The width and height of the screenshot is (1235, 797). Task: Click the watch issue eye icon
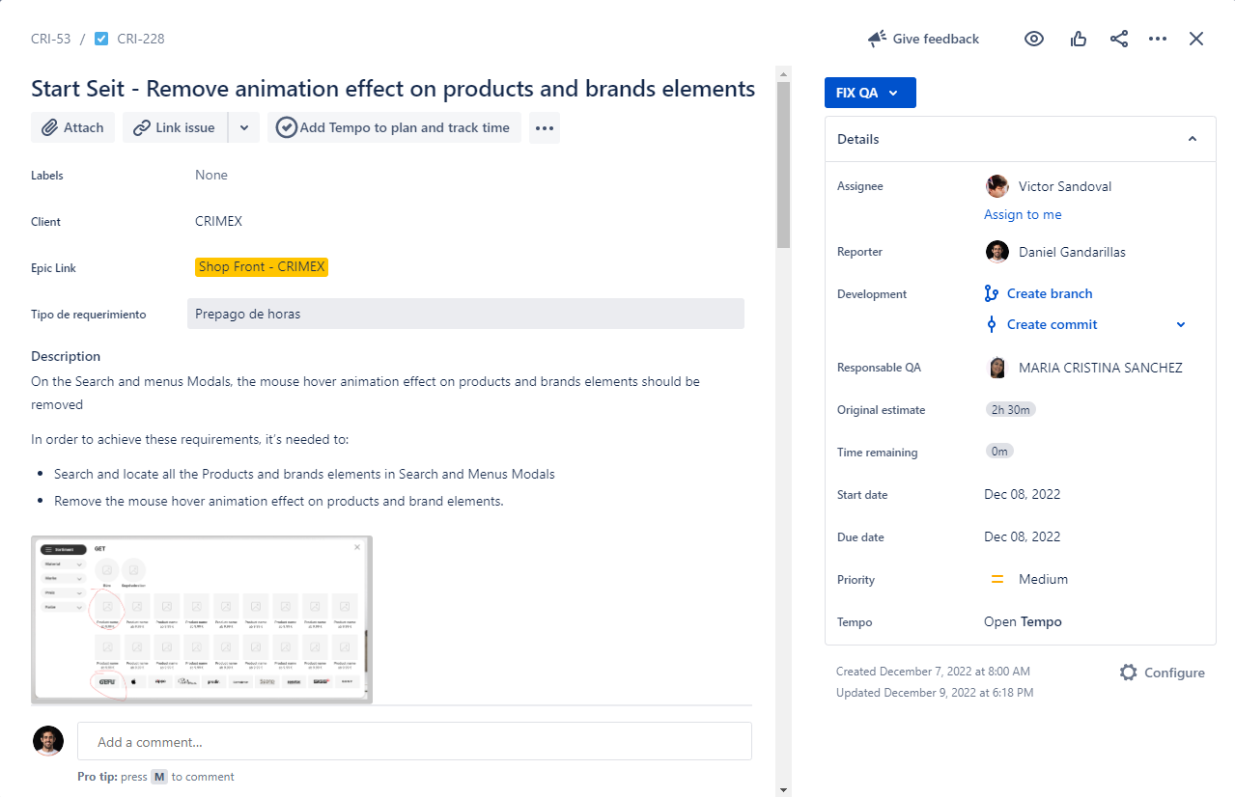click(1034, 39)
